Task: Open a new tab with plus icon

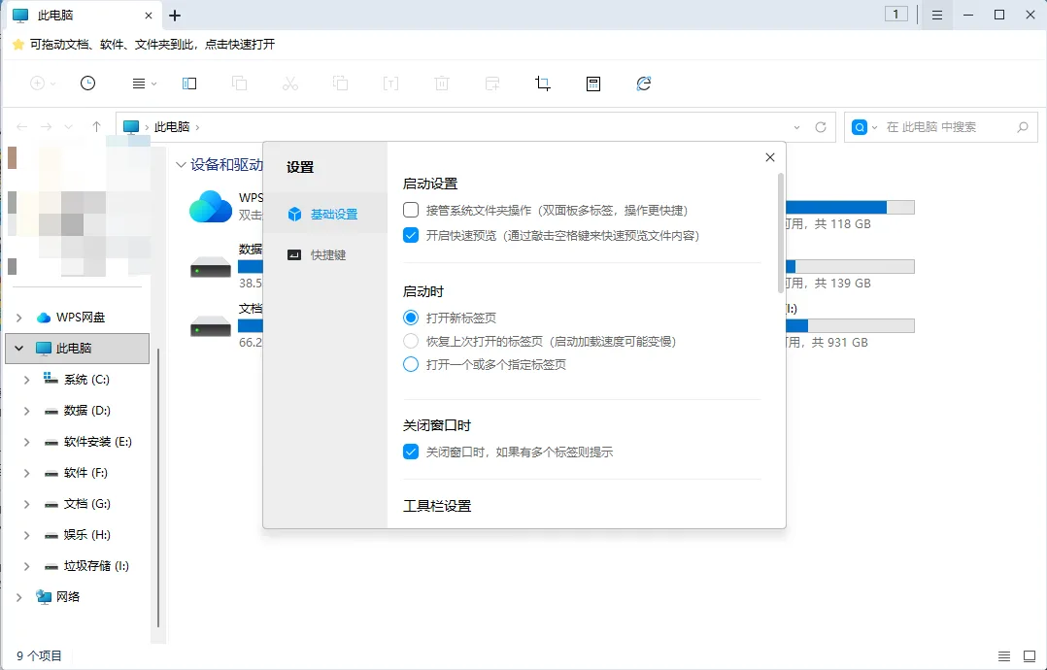Action: (175, 16)
